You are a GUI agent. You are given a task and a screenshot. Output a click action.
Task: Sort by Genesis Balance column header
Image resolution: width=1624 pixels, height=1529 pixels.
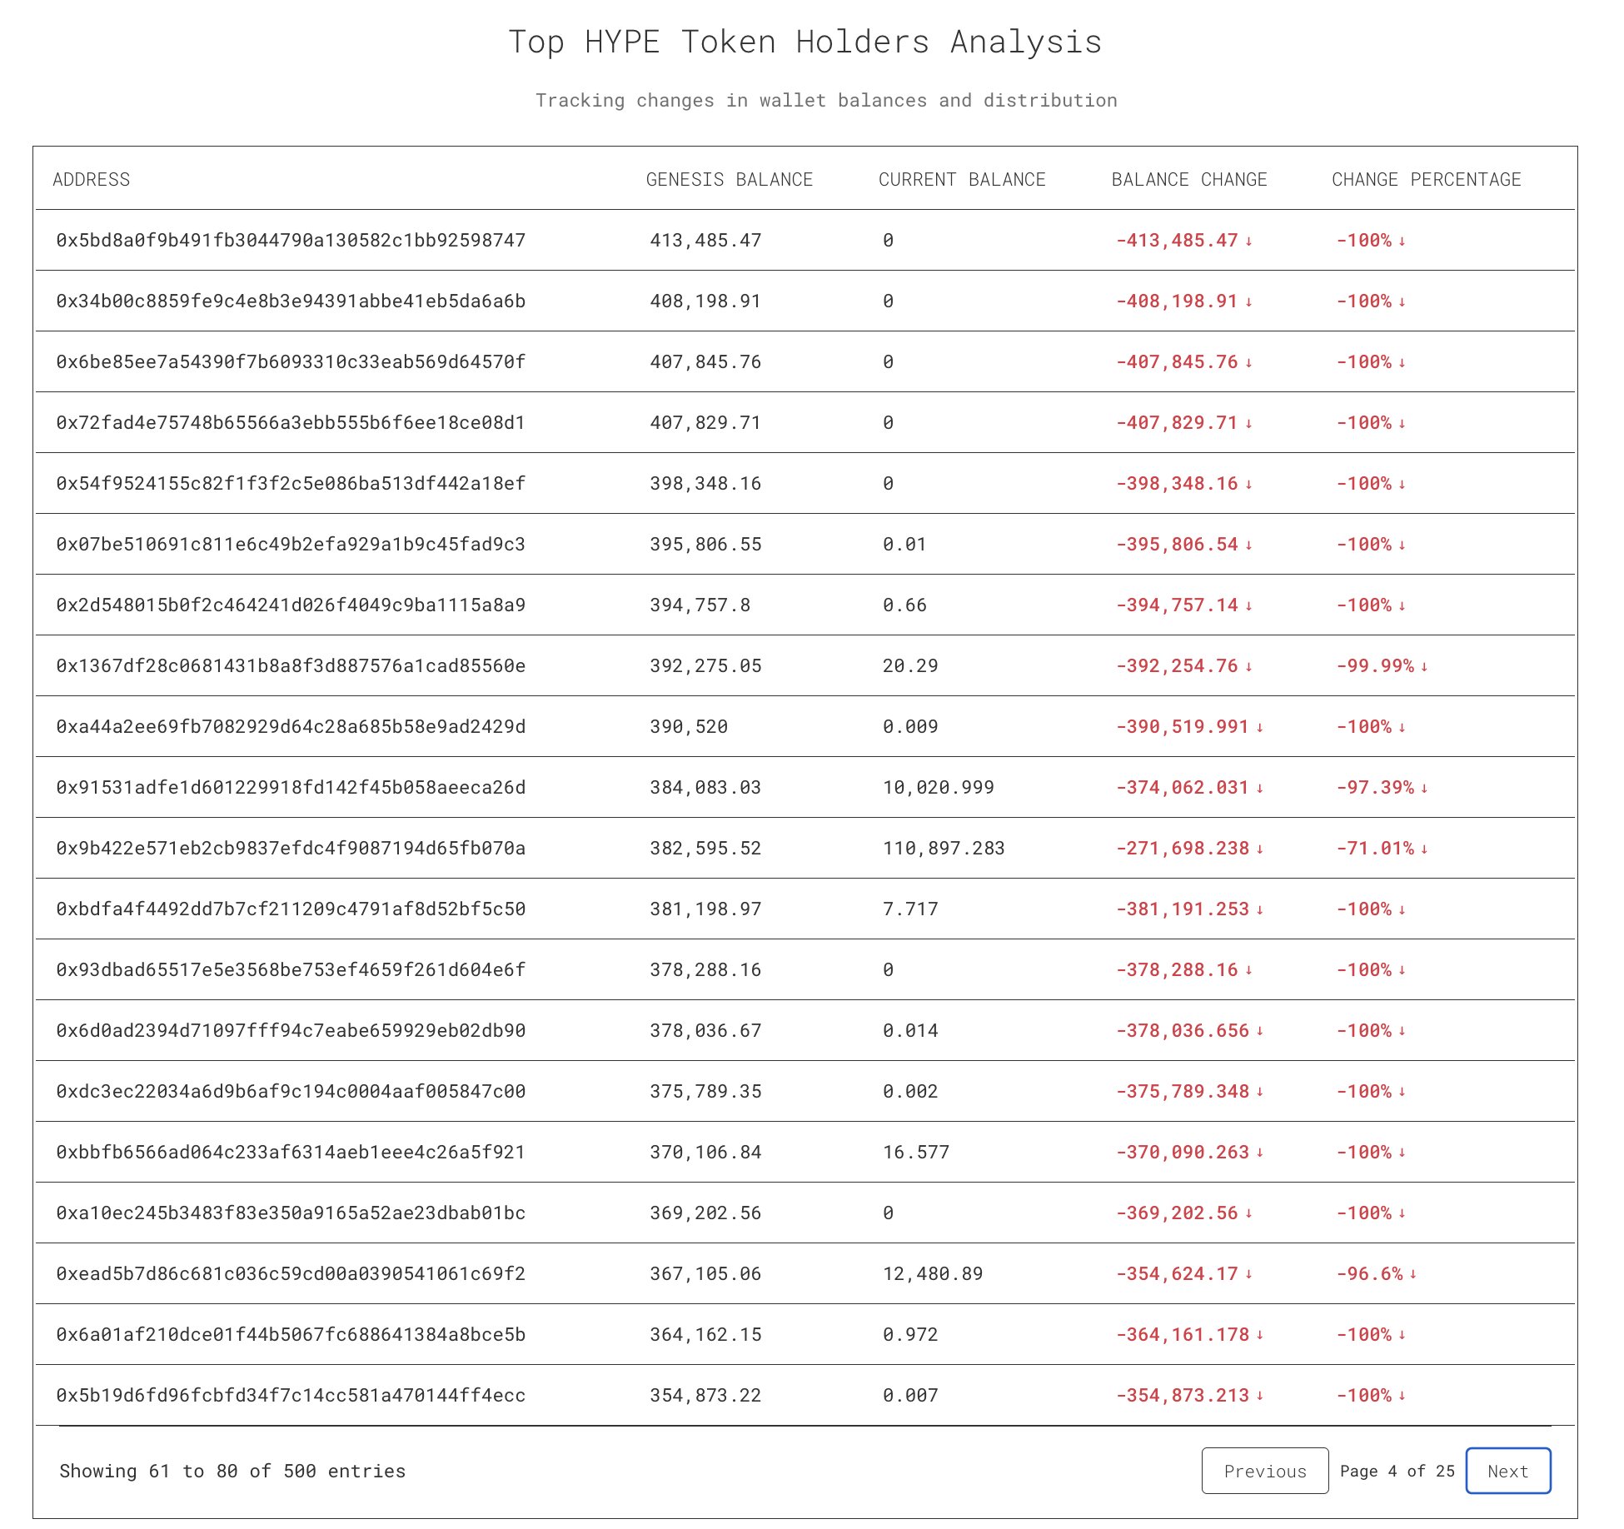tap(729, 180)
